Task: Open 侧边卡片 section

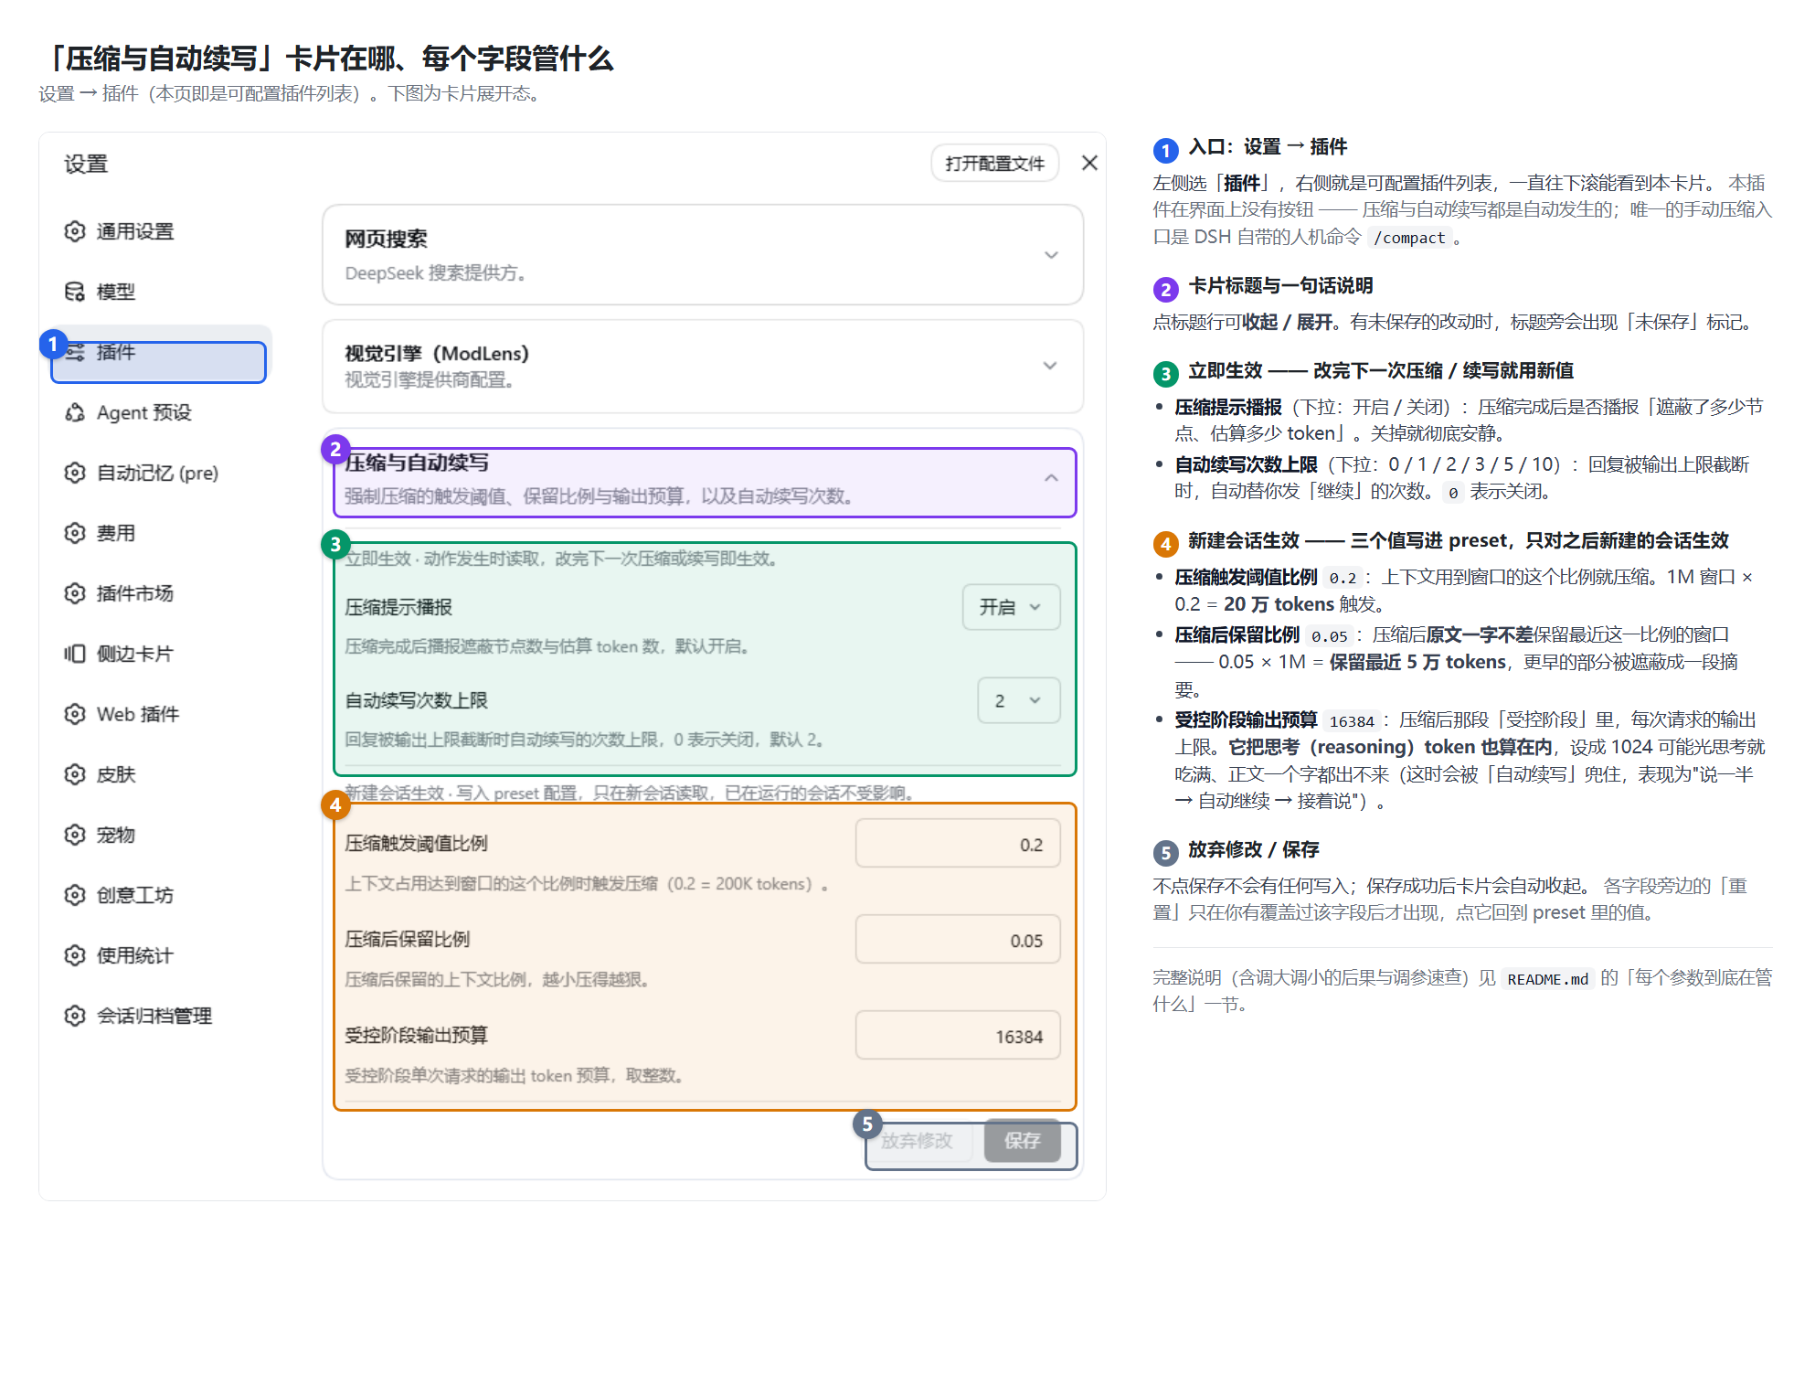Action: [x=162, y=654]
